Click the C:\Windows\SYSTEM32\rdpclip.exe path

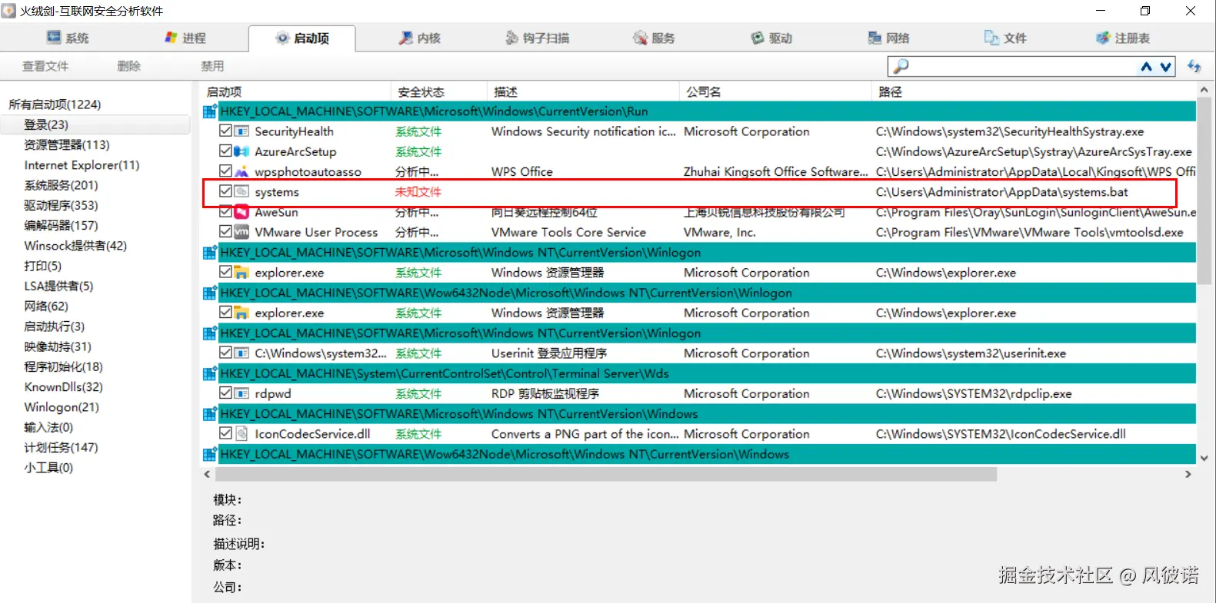coord(973,393)
